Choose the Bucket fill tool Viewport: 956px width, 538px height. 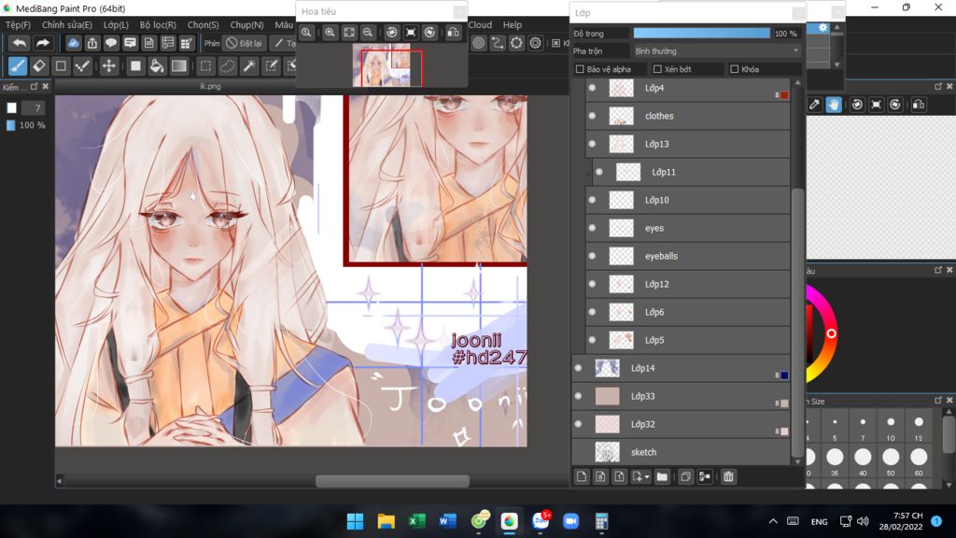[x=157, y=66]
